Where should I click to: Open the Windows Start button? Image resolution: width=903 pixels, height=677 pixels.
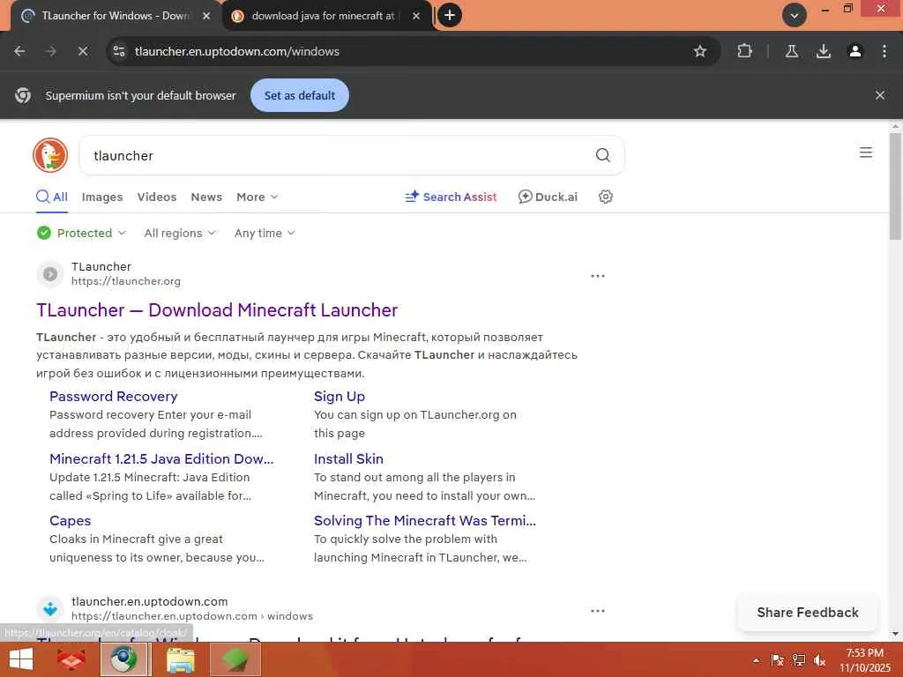click(x=21, y=659)
